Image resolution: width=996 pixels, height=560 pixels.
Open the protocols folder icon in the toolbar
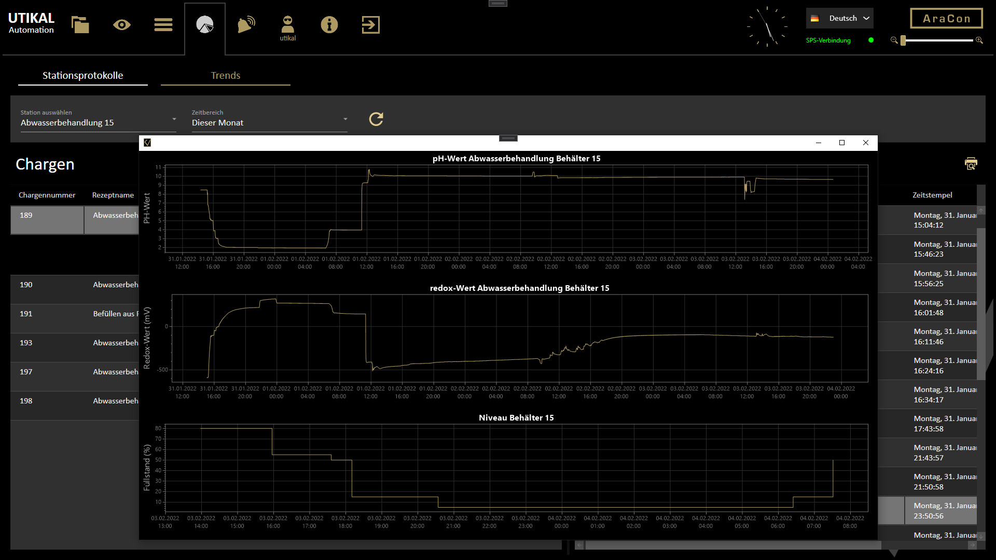point(80,24)
